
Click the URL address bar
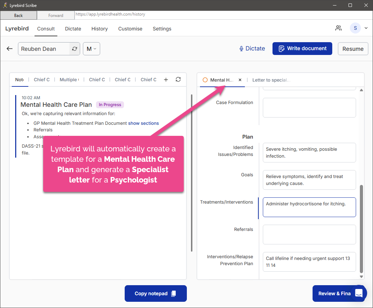coord(223,15)
